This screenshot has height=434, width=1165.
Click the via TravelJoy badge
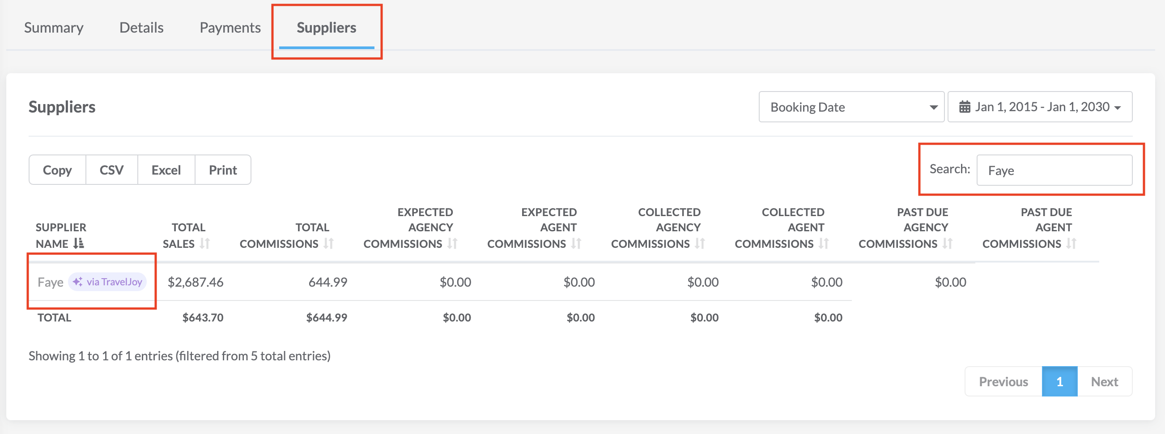[x=107, y=282]
